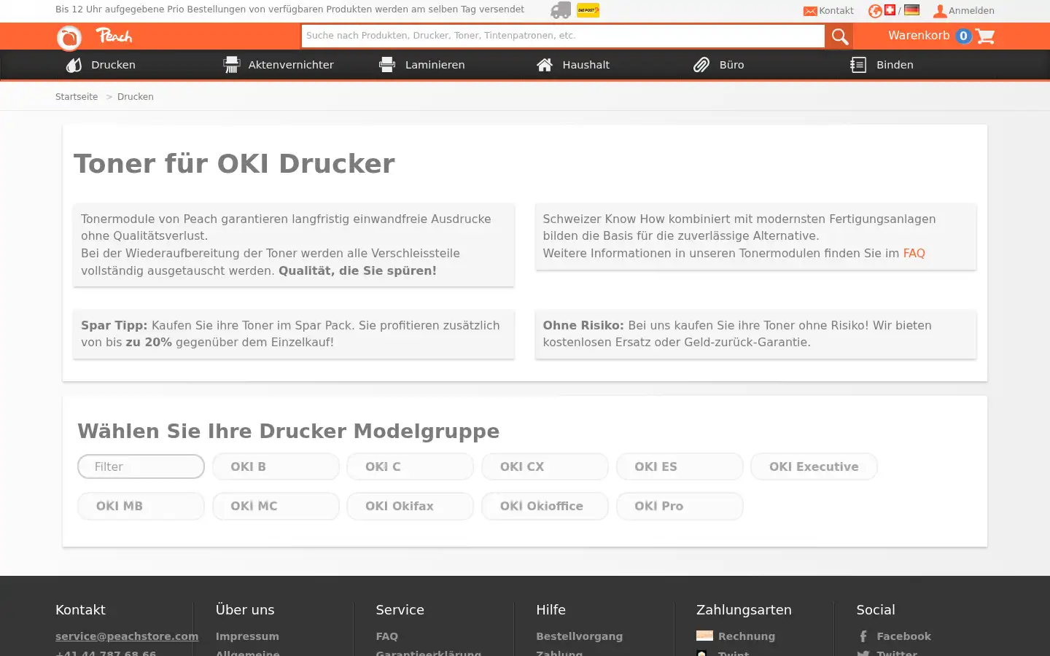The image size is (1050, 656).
Task: Select the OKI B model group
Action: [x=276, y=466]
